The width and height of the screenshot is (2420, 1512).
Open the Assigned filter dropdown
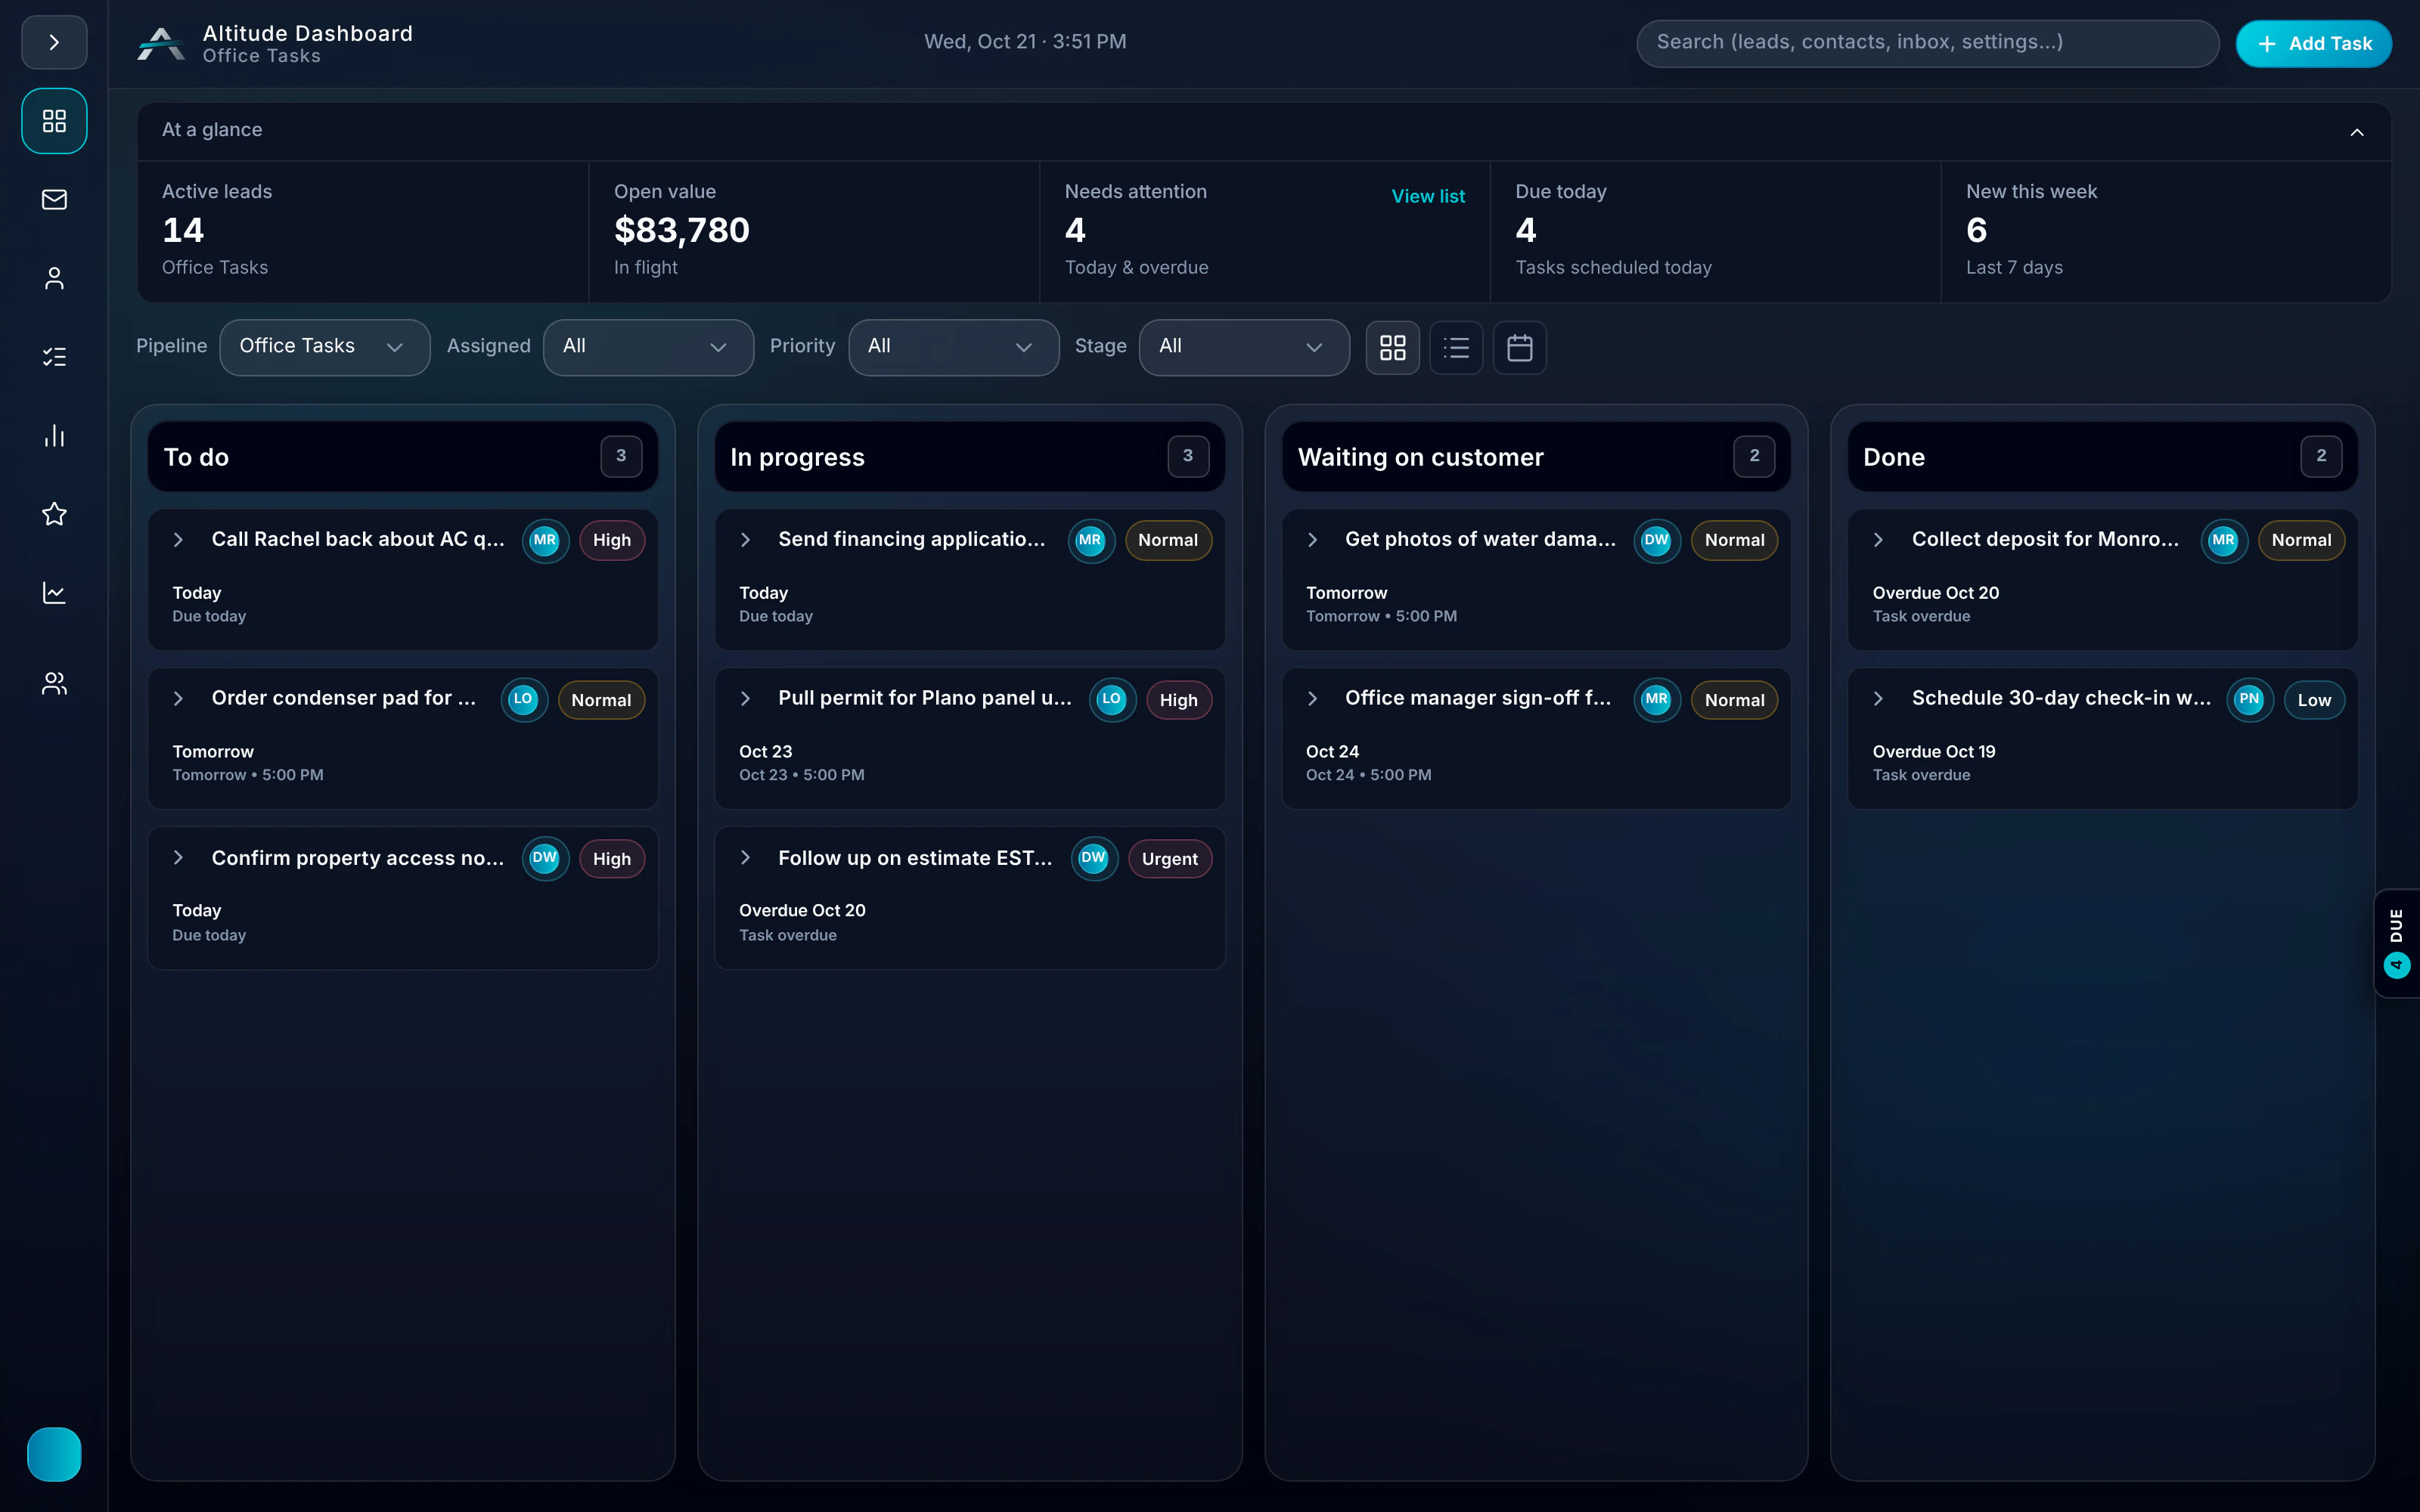tap(648, 346)
